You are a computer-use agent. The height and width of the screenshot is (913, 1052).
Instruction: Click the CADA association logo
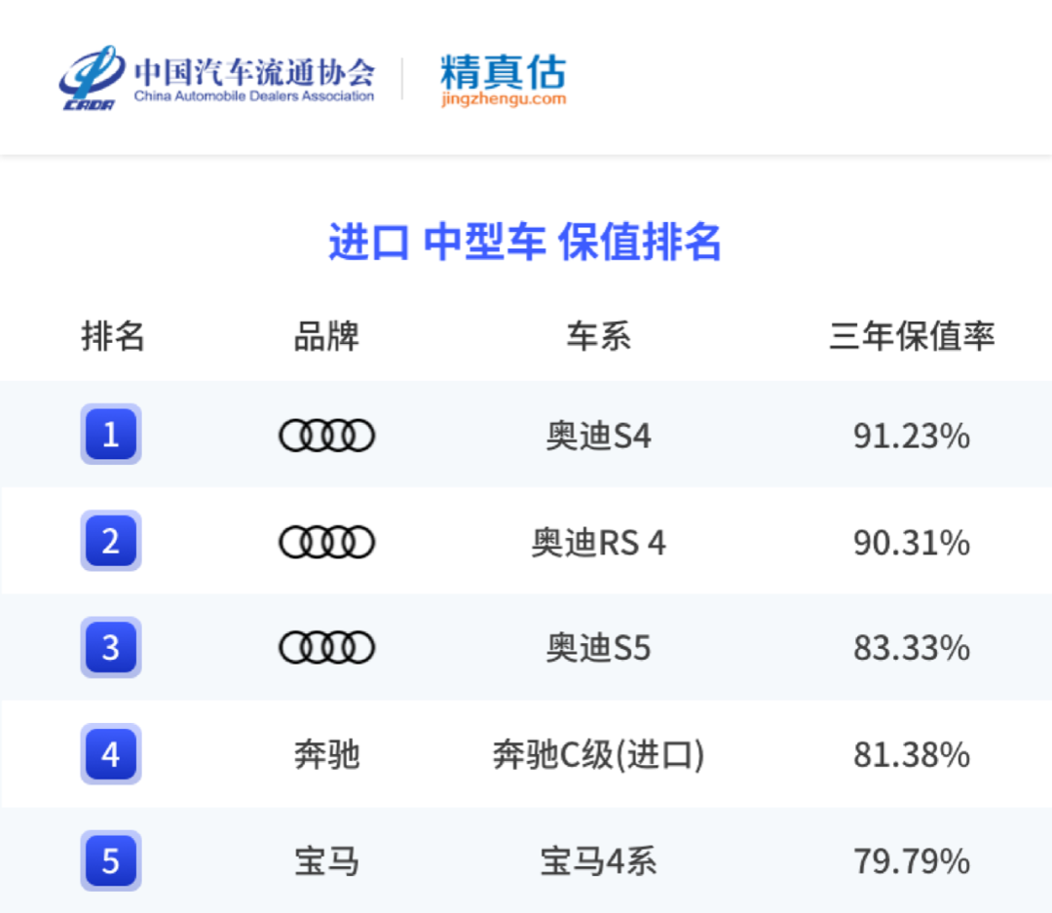click(91, 78)
